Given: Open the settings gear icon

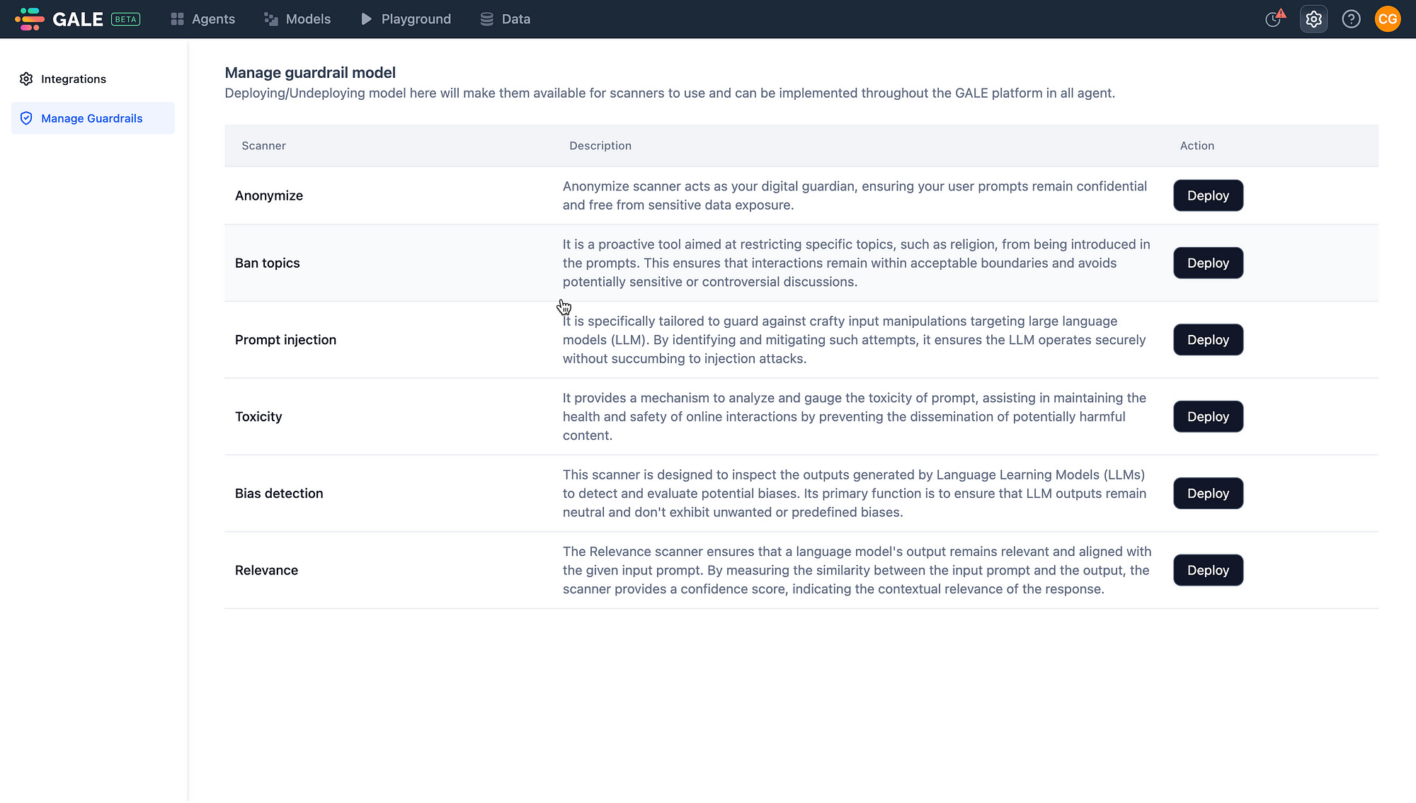Looking at the screenshot, I should tap(1313, 19).
